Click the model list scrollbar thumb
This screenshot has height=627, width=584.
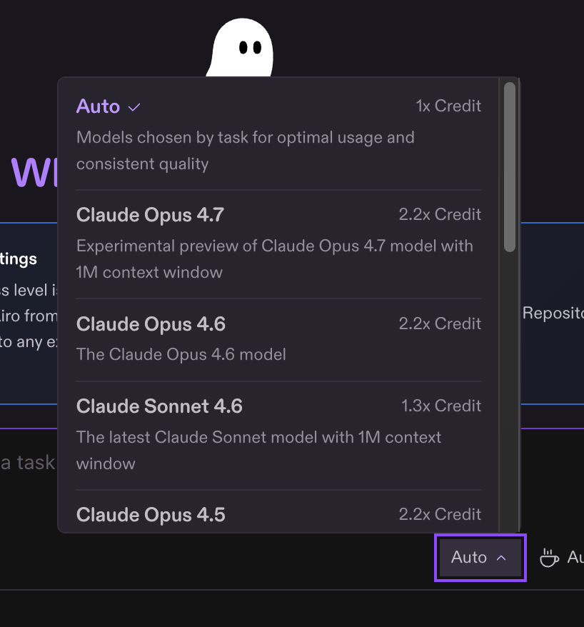(x=510, y=167)
